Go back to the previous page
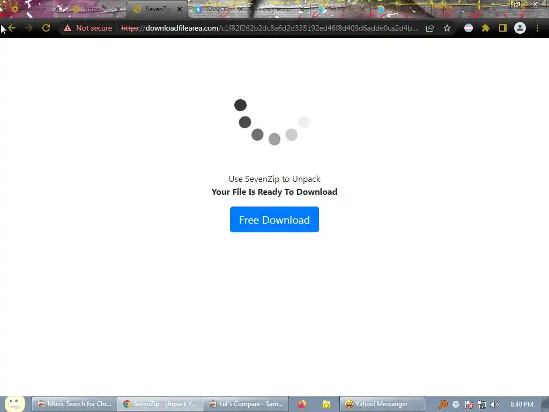Viewport: 549px width, 412px height. point(12,28)
